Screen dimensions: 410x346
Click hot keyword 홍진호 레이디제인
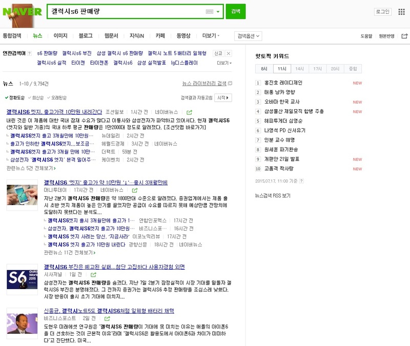283,83
